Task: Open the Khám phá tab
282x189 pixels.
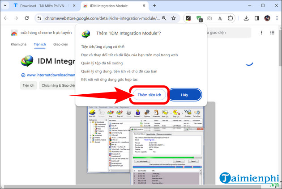Action: point(18,44)
